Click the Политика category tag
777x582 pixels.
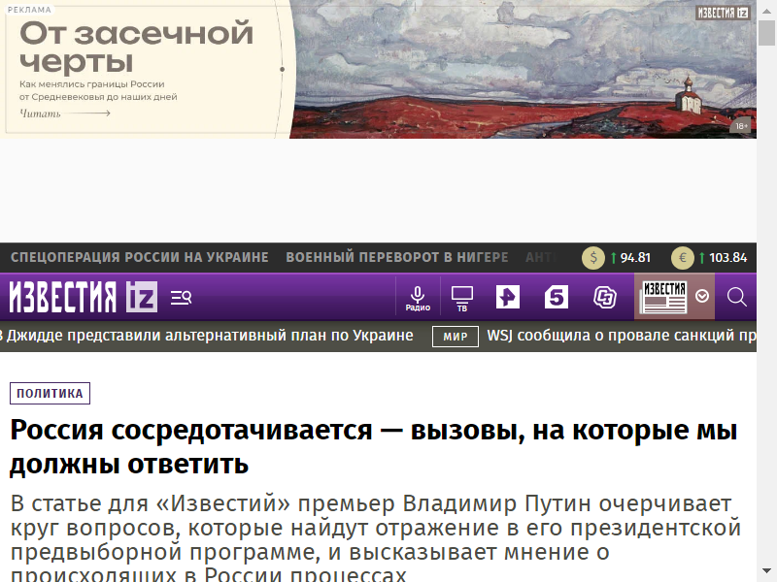[x=50, y=394]
